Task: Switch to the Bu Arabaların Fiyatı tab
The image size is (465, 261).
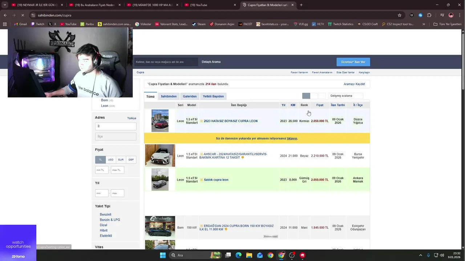Action: (x=94, y=5)
